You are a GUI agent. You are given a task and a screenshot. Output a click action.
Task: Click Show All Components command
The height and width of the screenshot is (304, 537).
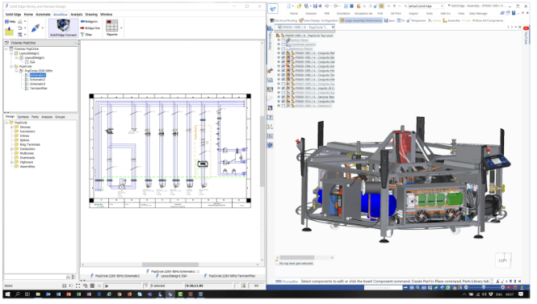[x=488, y=20]
